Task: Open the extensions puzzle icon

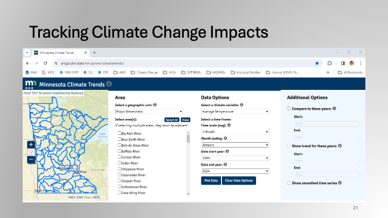Action: click(329, 64)
